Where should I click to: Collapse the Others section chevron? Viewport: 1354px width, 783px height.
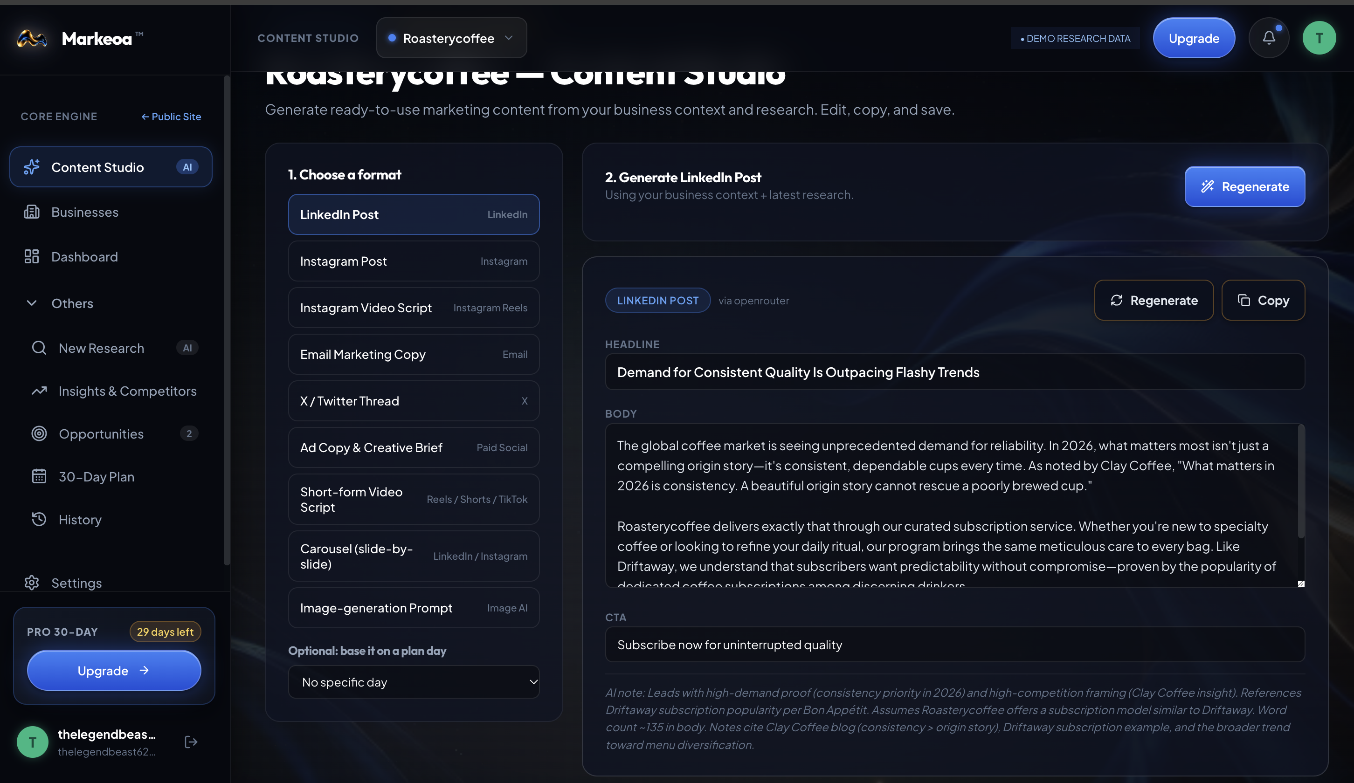click(32, 303)
